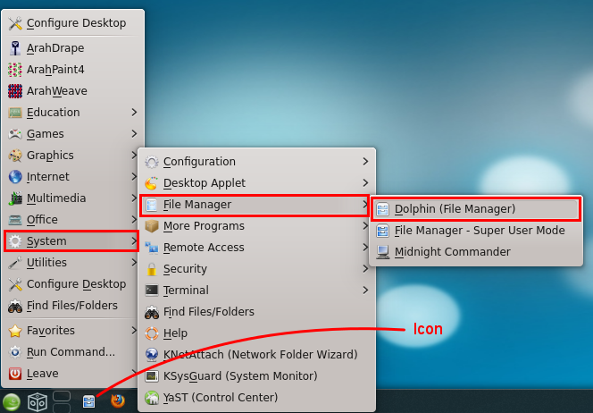This screenshot has width=593, height=413.
Task: Expand the More Programs submenu arrow
Action: [365, 226]
